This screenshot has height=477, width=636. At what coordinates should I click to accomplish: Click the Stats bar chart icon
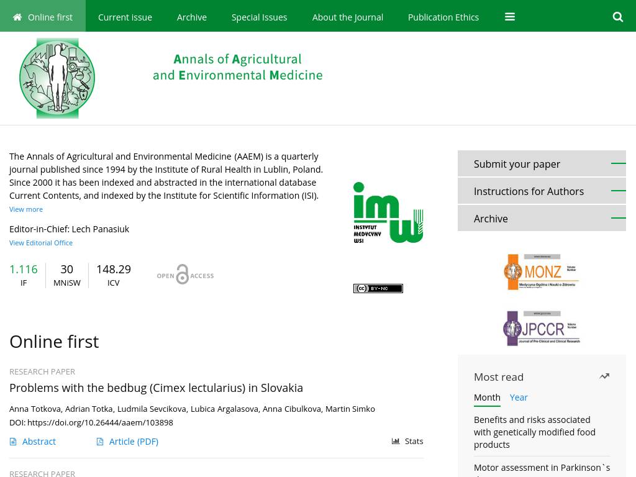coord(396,442)
